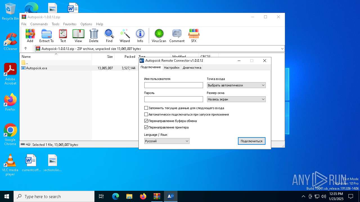
Task: Open CCleaner desktop shortcut
Action: click(x=10, y=42)
